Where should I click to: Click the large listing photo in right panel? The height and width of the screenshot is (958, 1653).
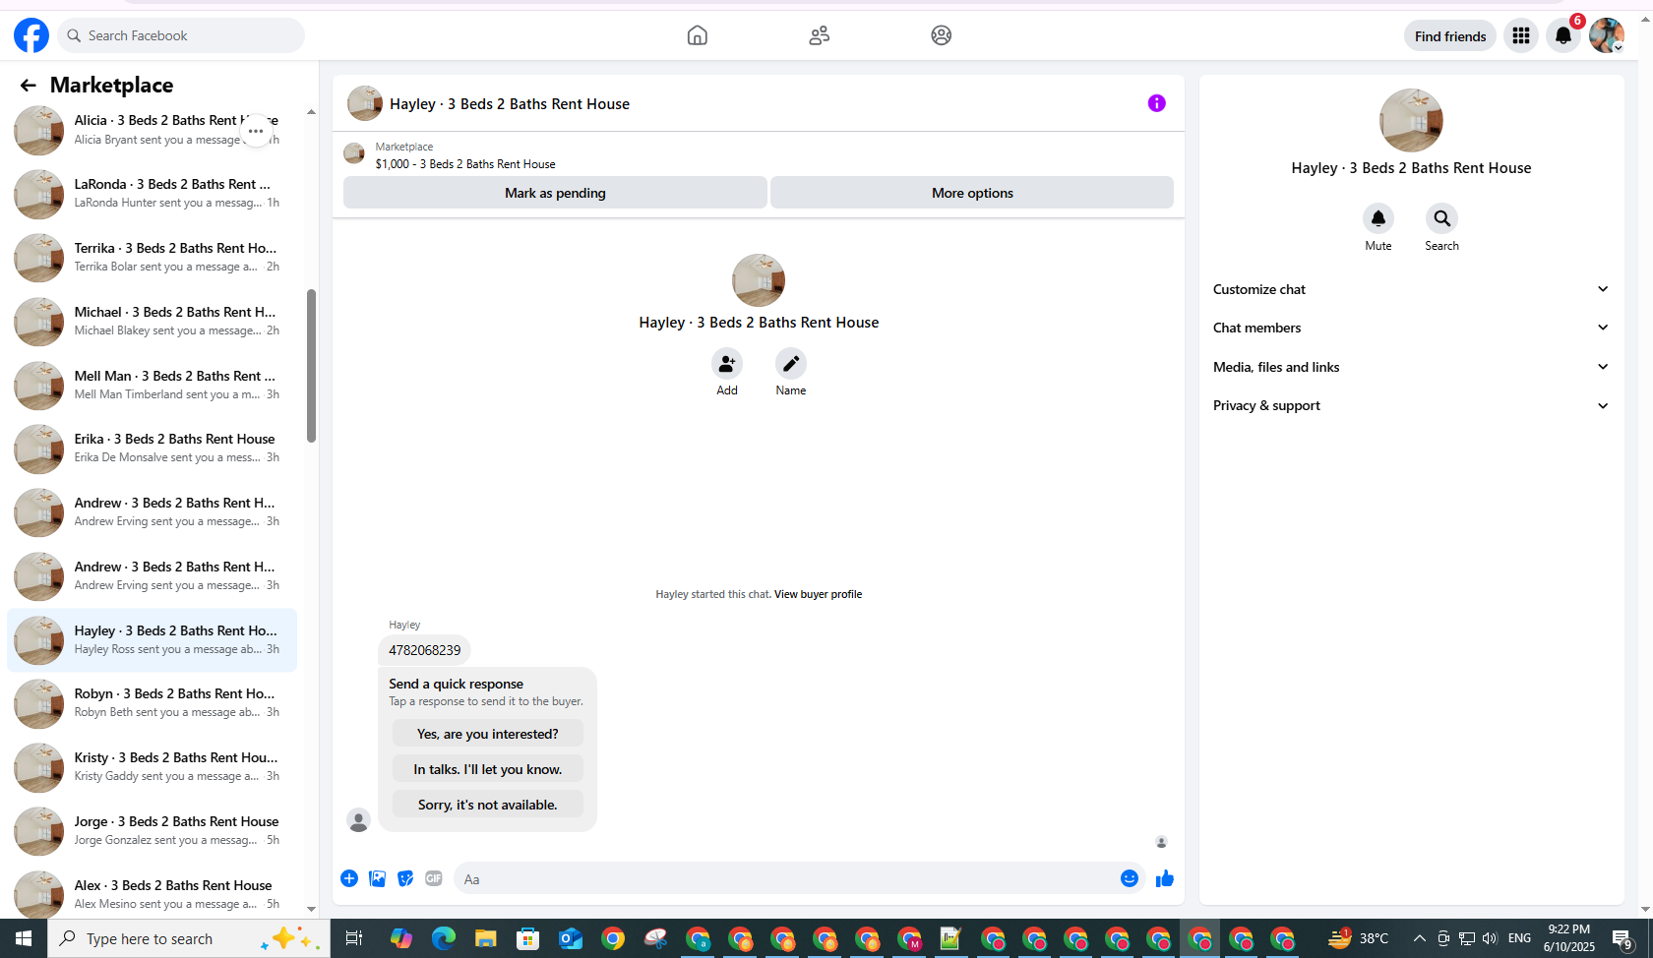click(x=1411, y=121)
